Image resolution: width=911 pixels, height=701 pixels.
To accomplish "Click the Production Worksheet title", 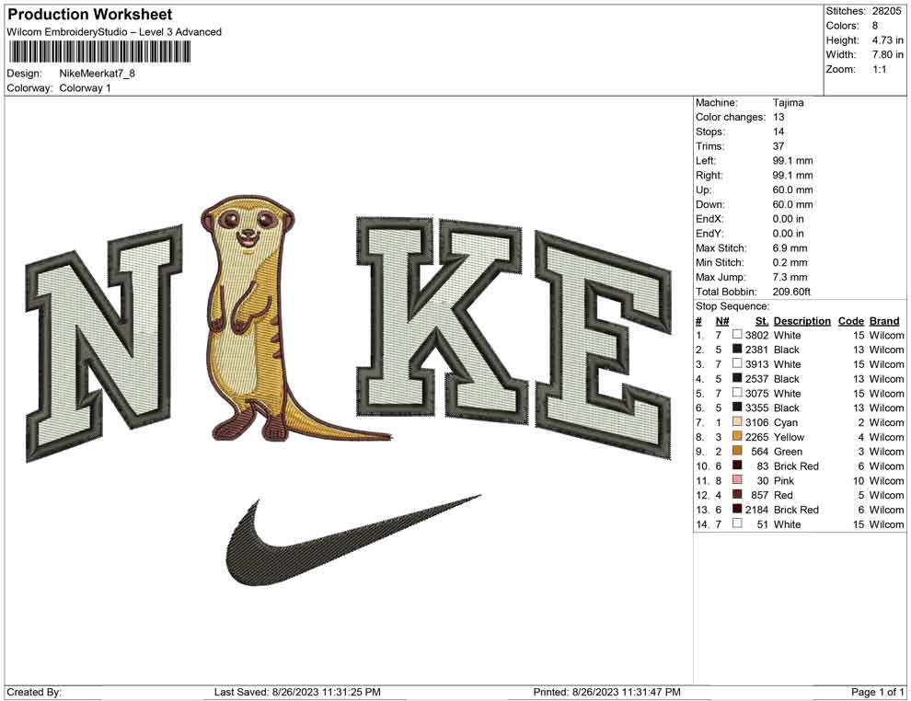I will click(x=90, y=15).
